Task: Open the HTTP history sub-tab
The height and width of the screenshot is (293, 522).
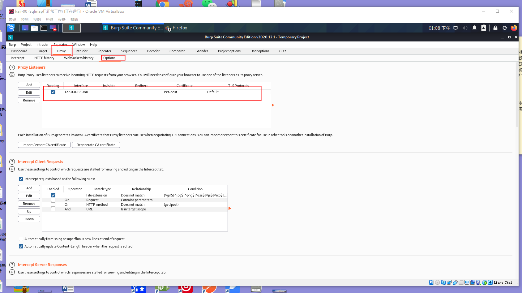Action: tap(44, 58)
